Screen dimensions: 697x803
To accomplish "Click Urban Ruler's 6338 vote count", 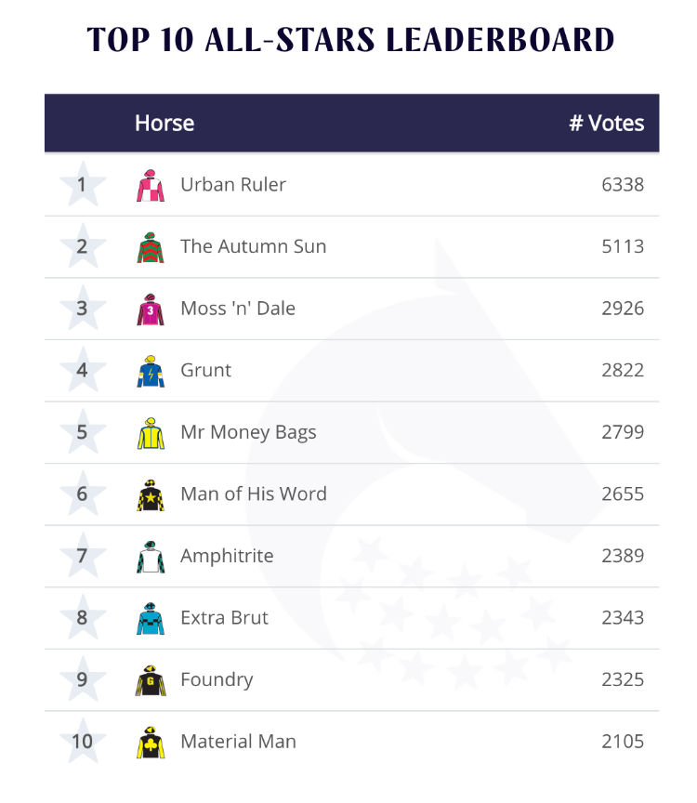I will point(623,184).
